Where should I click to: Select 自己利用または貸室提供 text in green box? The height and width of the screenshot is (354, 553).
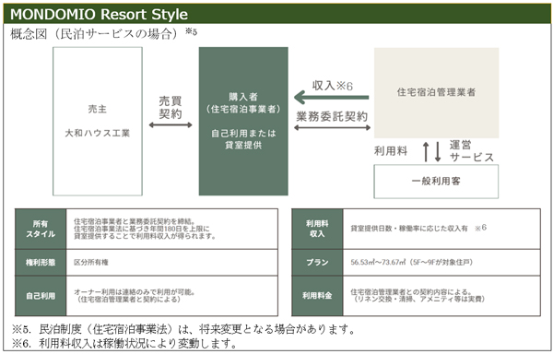[243, 139]
